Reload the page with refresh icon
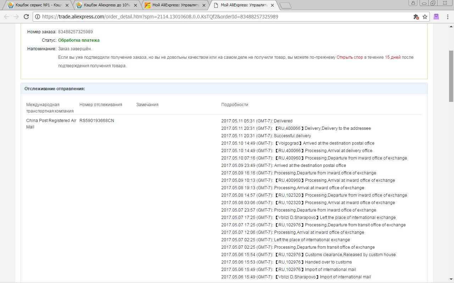Viewport: 454px width, 283px height. (26, 17)
